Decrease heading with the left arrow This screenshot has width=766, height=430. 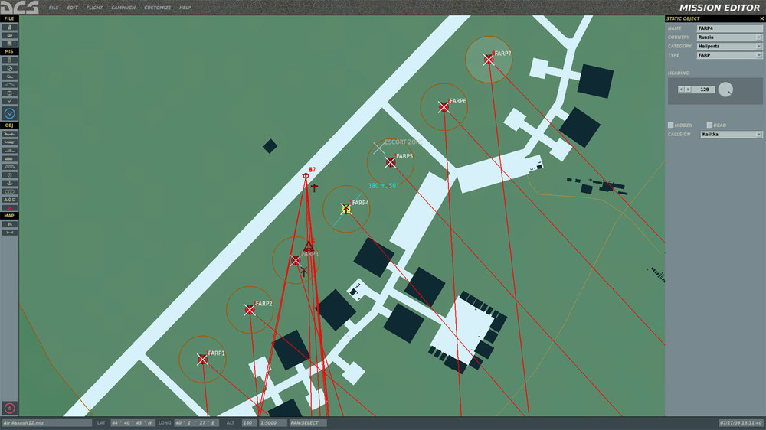tap(681, 90)
